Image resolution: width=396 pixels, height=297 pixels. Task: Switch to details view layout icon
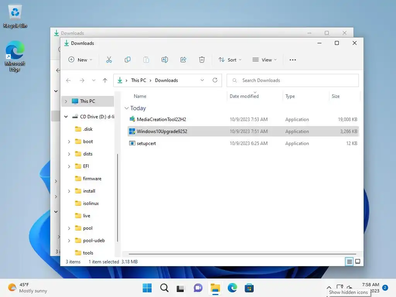349,262
